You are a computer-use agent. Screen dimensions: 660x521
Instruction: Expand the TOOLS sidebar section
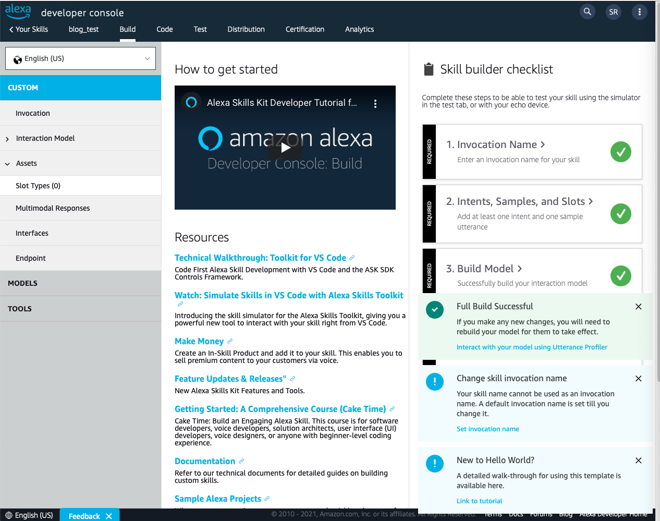point(81,309)
